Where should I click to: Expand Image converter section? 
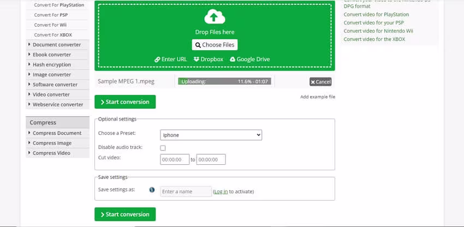tap(57, 75)
